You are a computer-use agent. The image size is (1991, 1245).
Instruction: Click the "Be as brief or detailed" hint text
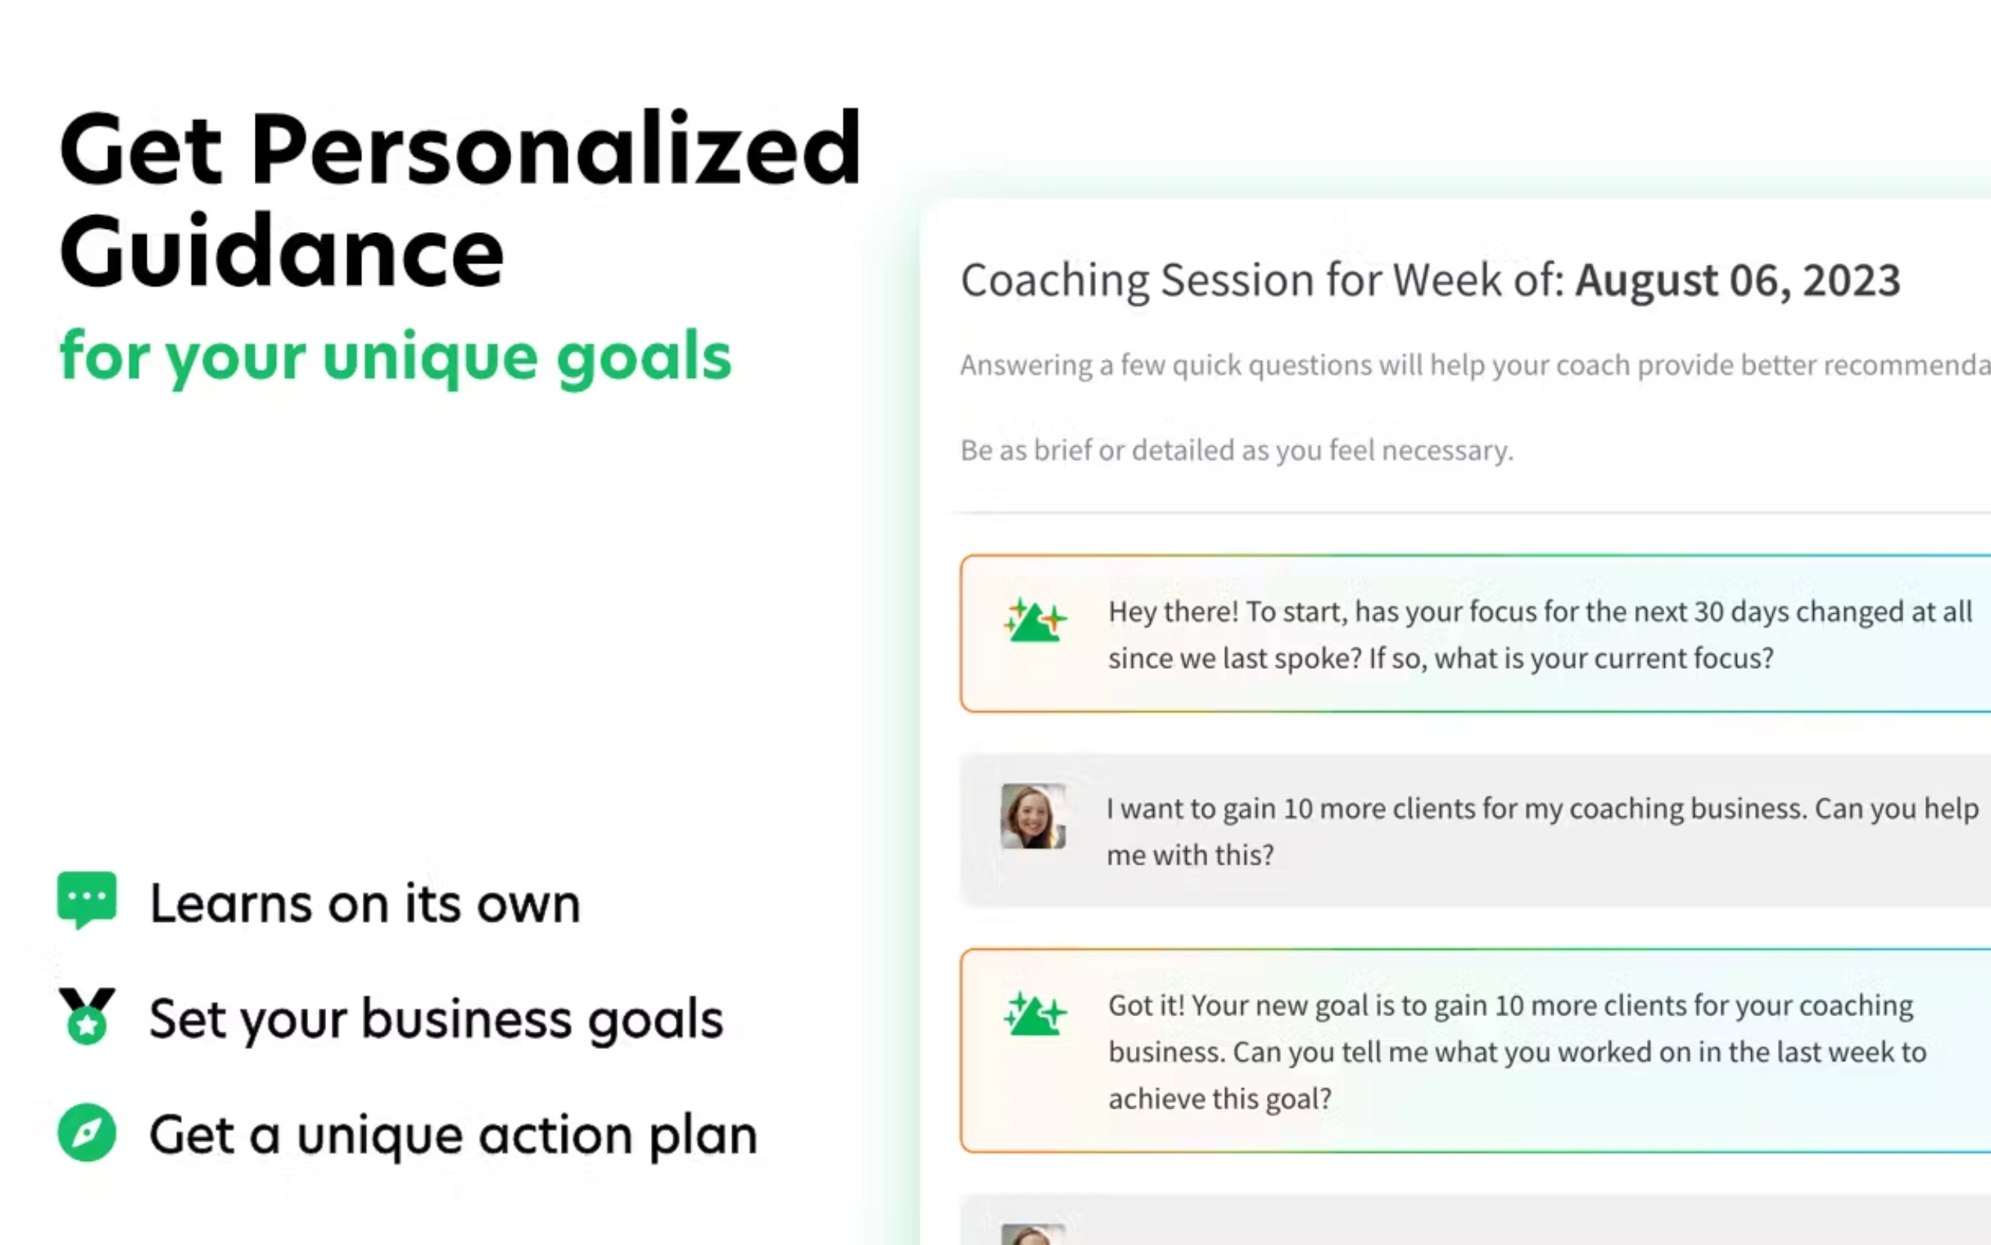coord(1236,450)
